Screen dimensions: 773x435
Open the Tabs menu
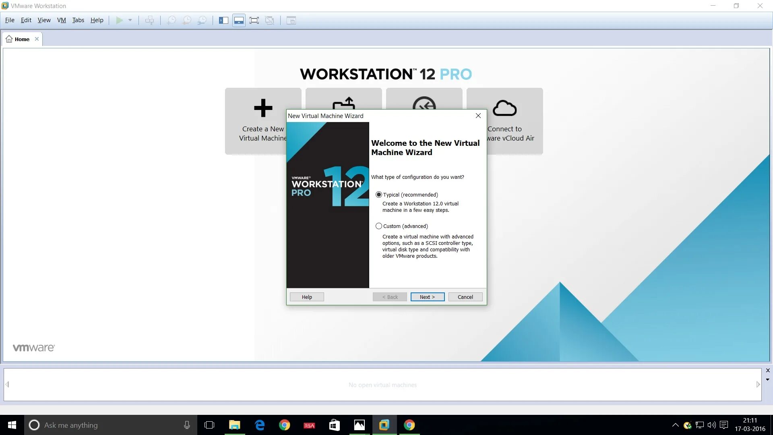tap(78, 20)
